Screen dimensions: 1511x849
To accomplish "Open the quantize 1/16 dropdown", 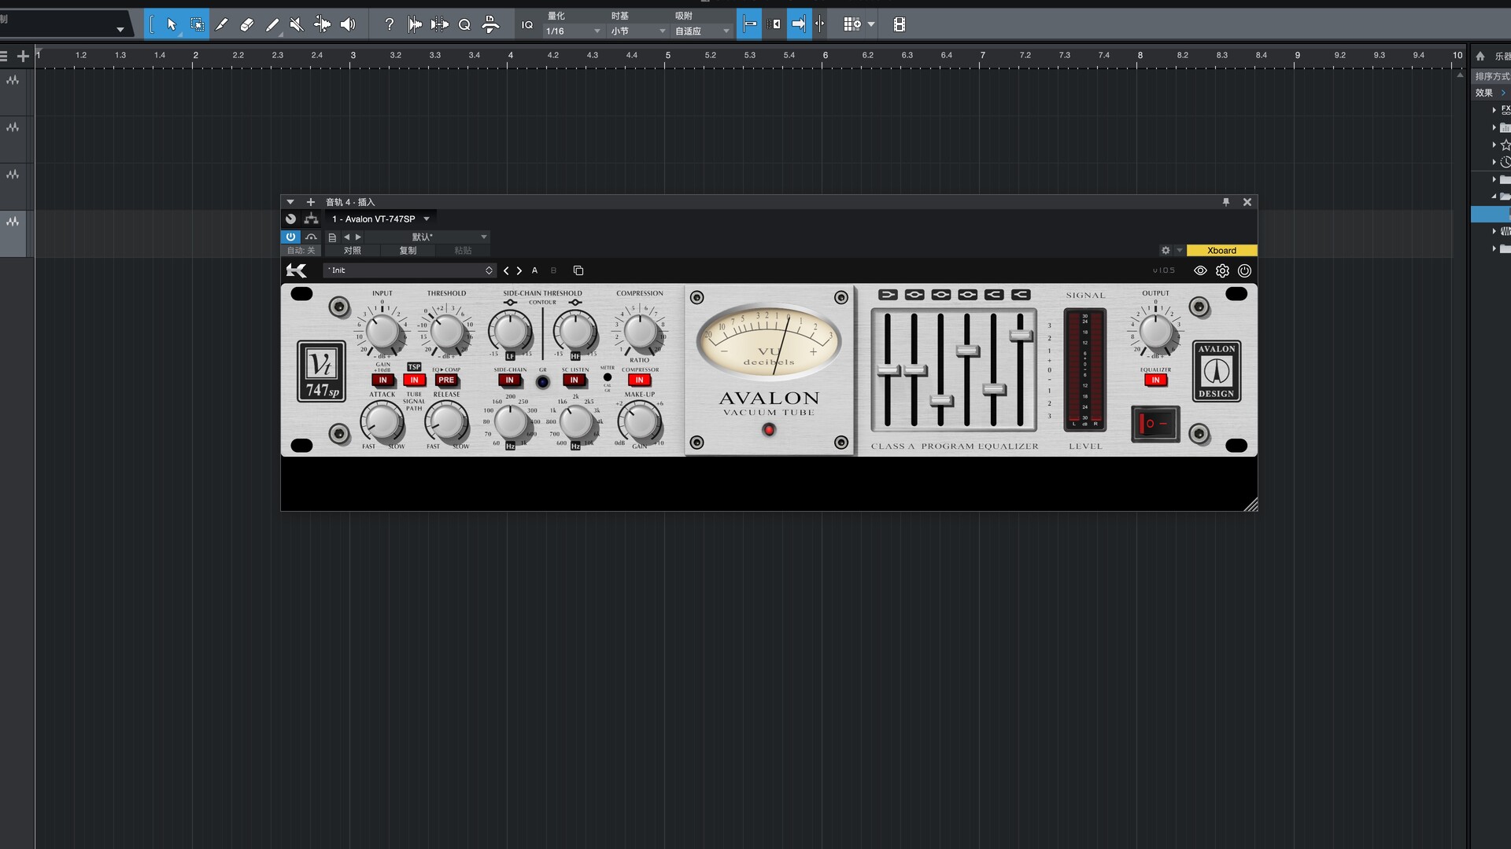I will tap(573, 31).
